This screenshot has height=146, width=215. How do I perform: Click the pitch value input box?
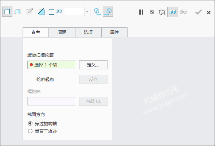(74, 12)
